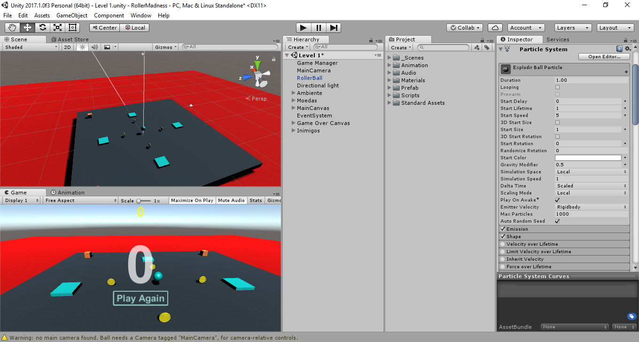Open the Display 1 dropdown
The height and width of the screenshot is (342, 639).
coord(22,200)
